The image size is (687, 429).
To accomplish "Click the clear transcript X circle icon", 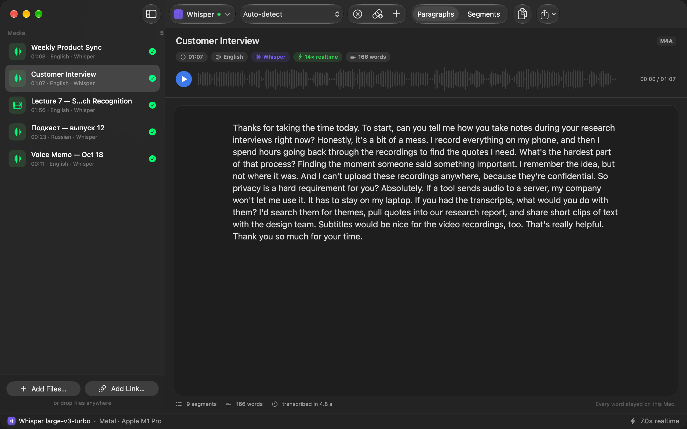I will tap(357, 14).
